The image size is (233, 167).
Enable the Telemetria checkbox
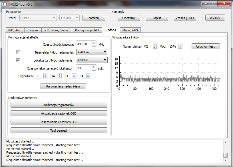pos(18,52)
